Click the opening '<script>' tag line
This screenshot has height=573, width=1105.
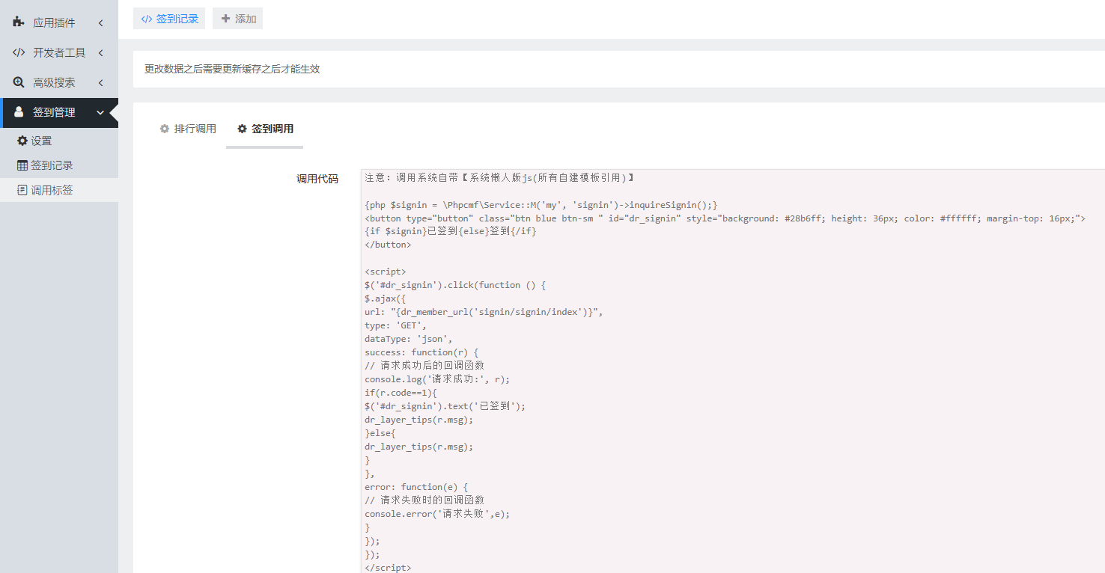[x=386, y=272]
